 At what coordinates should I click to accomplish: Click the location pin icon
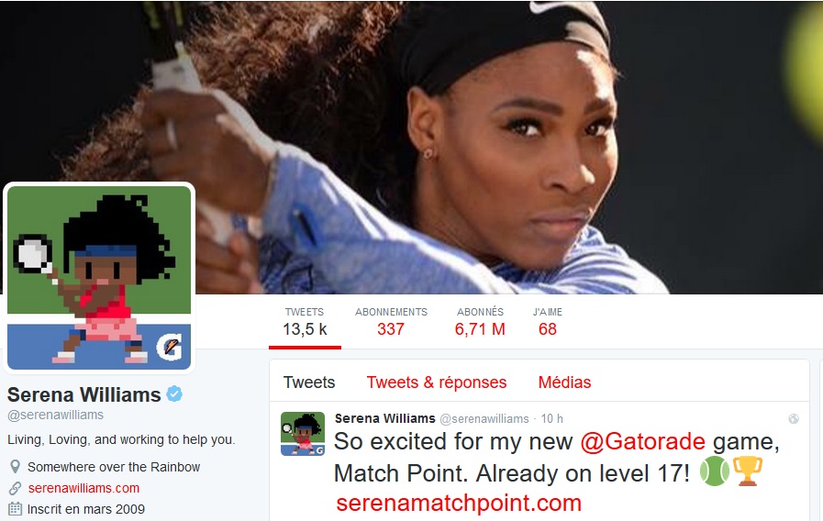tap(16, 467)
